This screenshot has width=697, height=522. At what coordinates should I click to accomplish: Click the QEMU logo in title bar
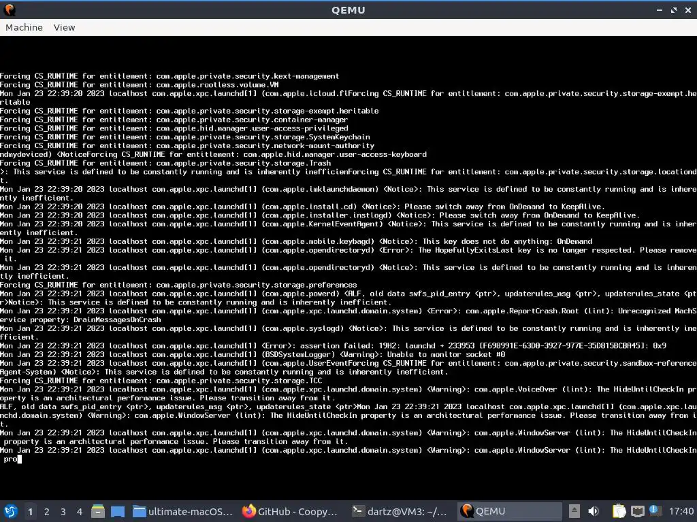pyautogui.click(x=10, y=10)
